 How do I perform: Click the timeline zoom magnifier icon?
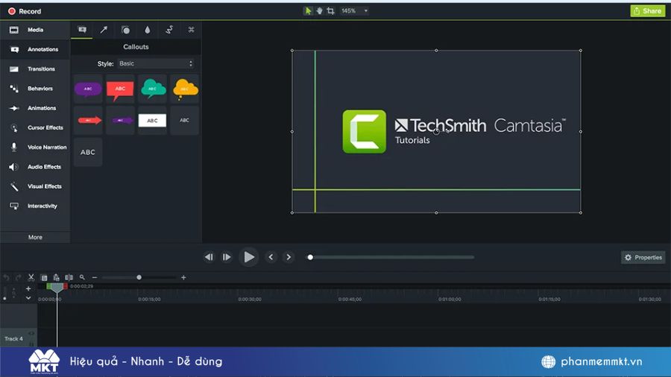coord(82,277)
